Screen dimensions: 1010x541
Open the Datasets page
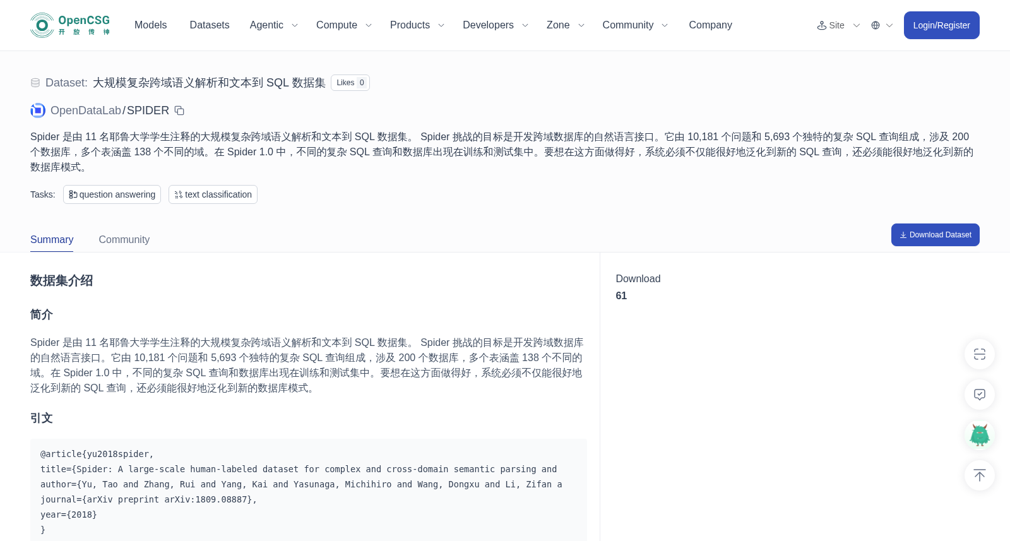(x=210, y=25)
